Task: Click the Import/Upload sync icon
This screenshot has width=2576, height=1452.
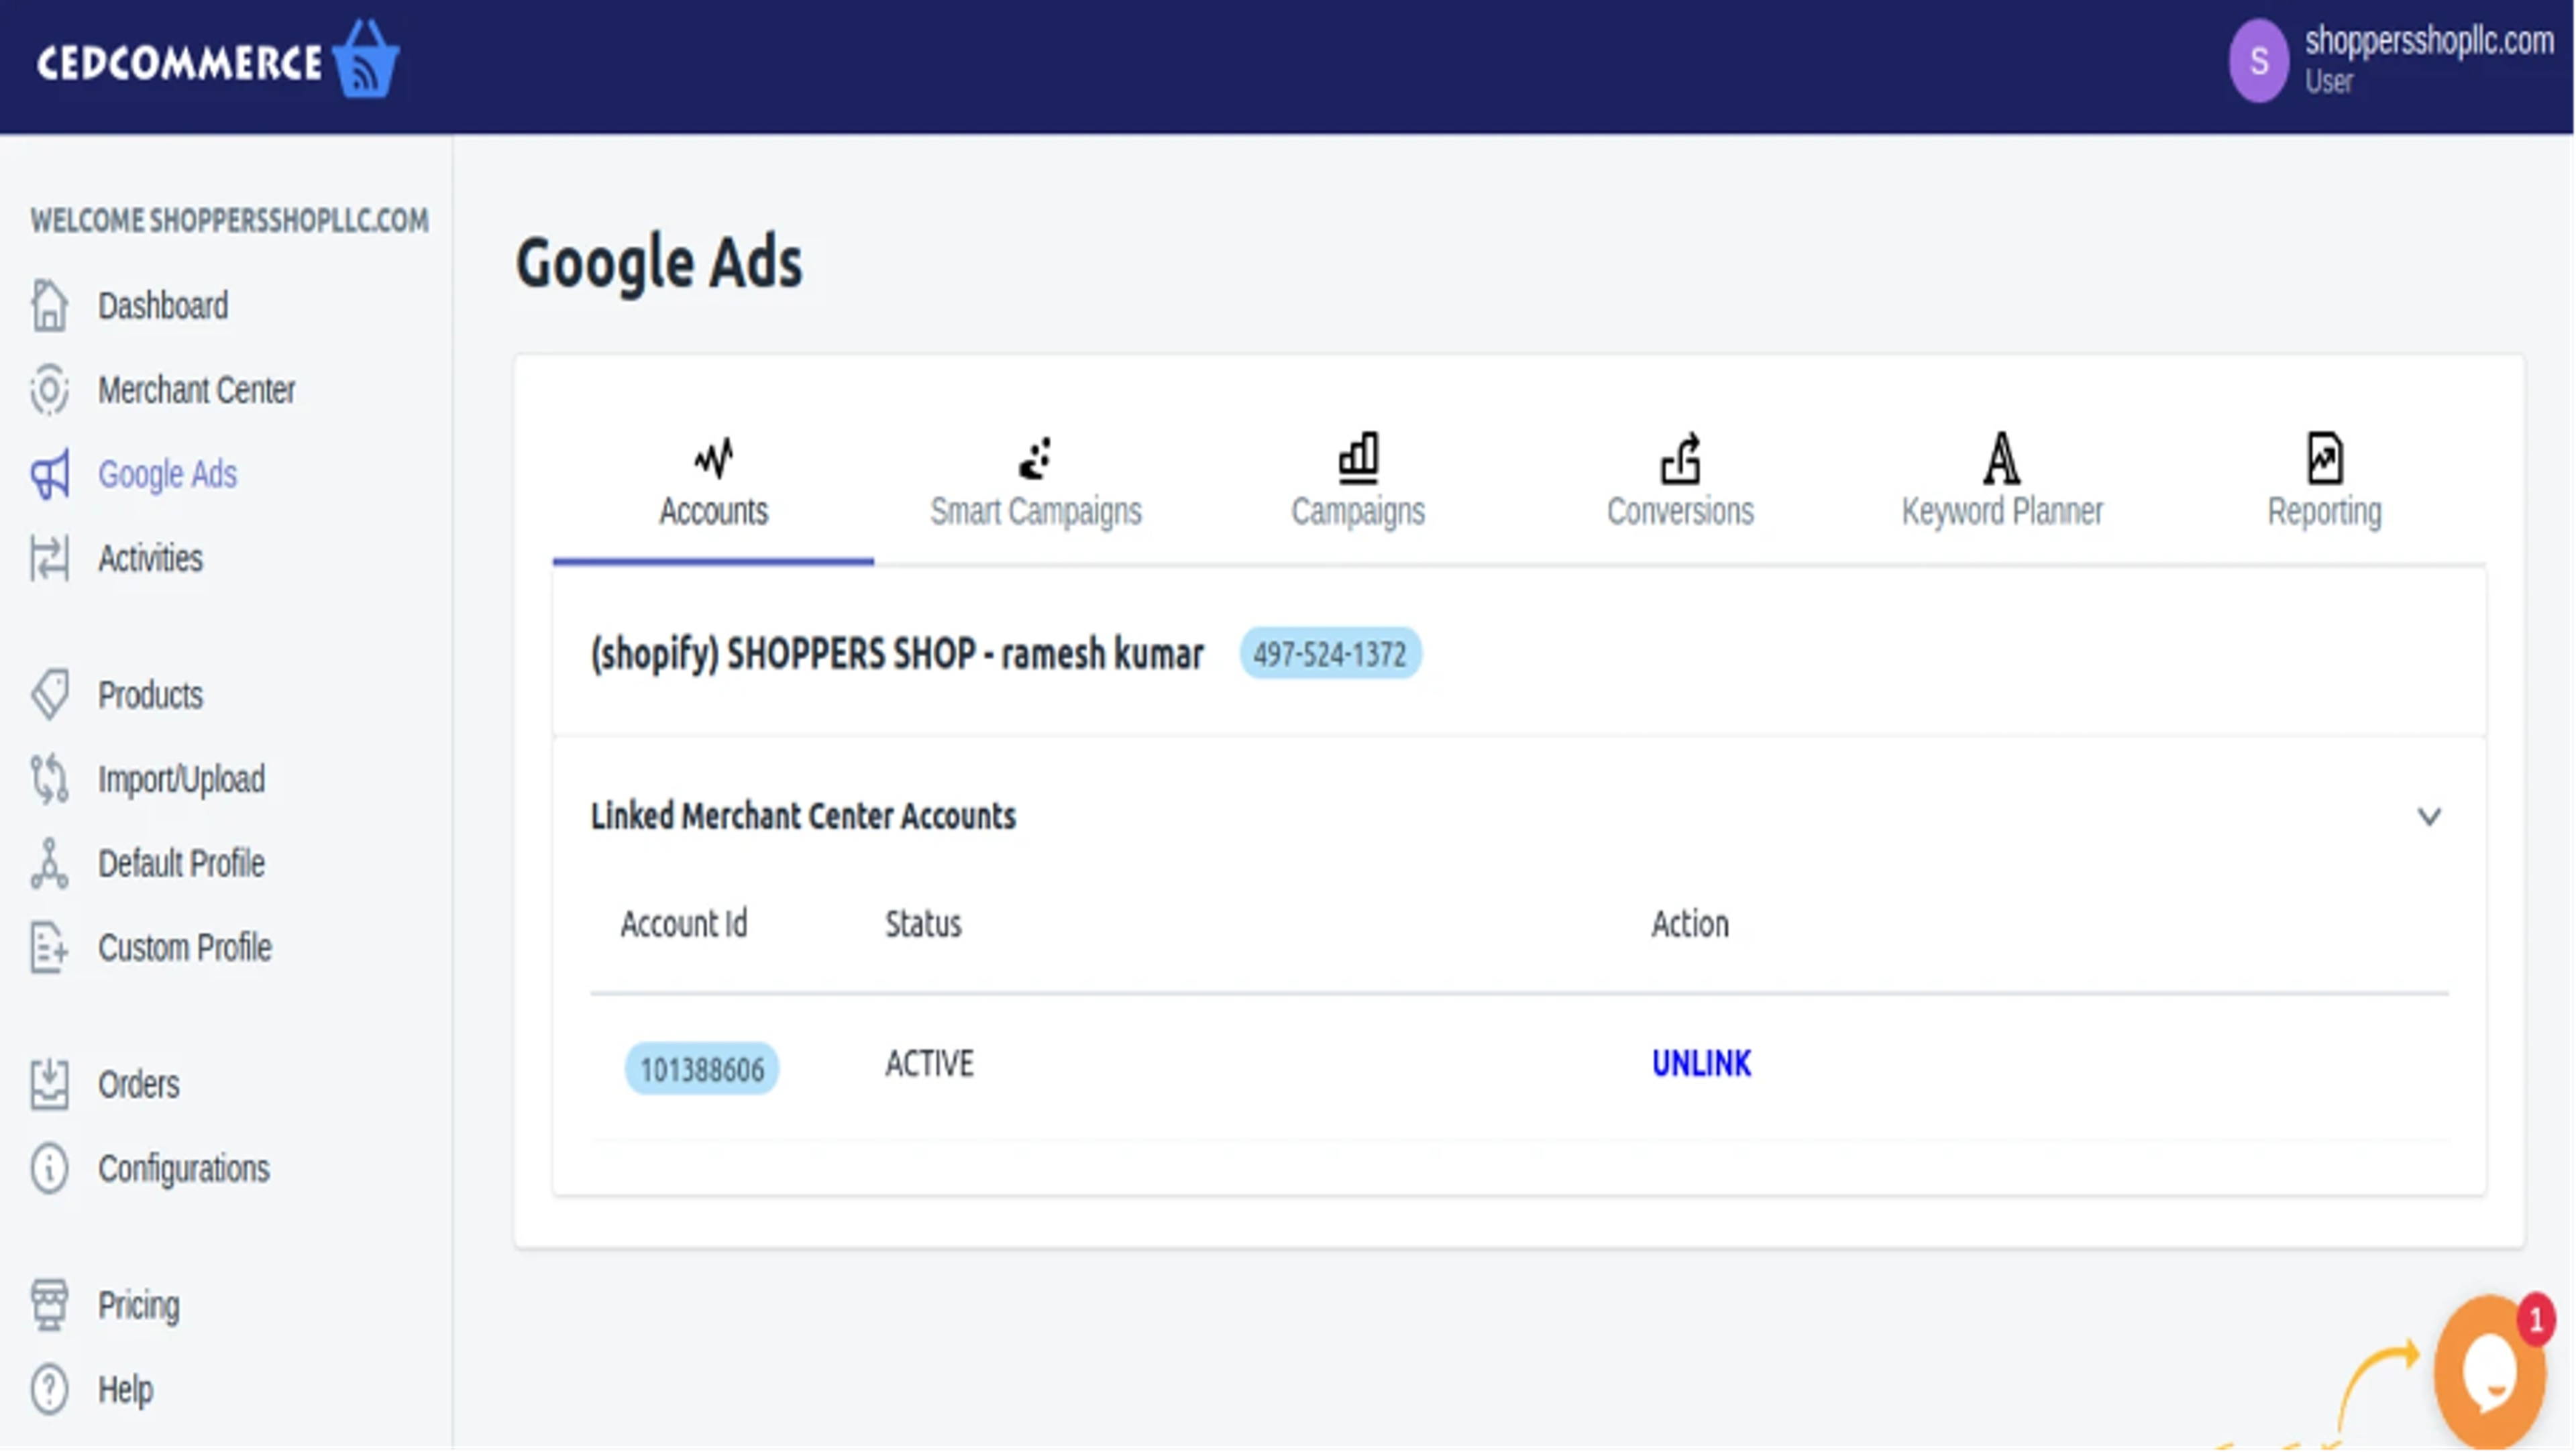Action: click(x=49, y=779)
